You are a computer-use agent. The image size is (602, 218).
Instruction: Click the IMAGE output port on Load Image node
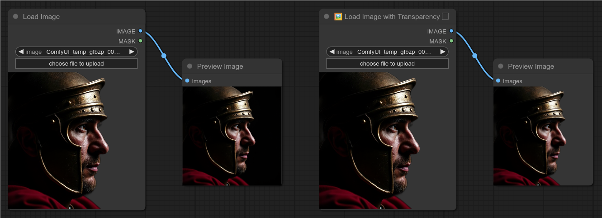click(140, 31)
